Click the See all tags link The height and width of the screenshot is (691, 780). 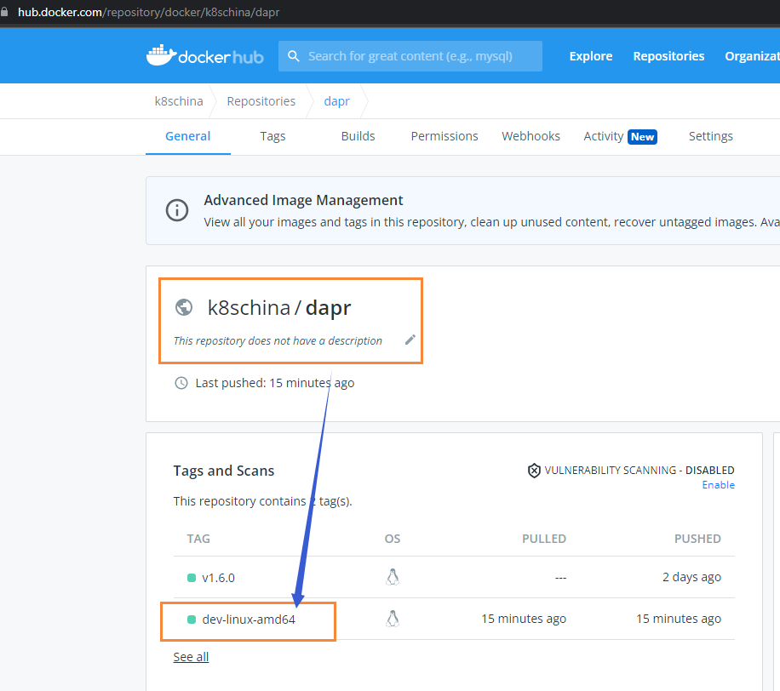click(191, 657)
